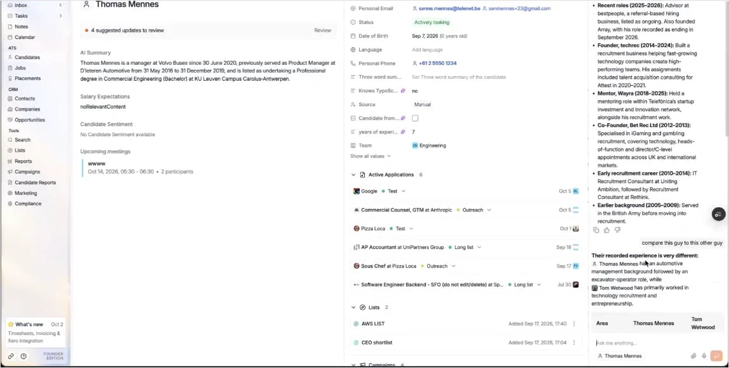The height and width of the screenshot is (368, 729).
Task: Collapse the Lists section
Action: [x=353, y=308]
